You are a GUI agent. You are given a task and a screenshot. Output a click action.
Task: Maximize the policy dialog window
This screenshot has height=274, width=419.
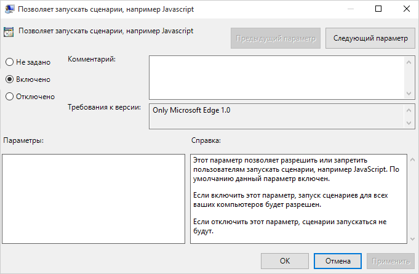(378, 9)
